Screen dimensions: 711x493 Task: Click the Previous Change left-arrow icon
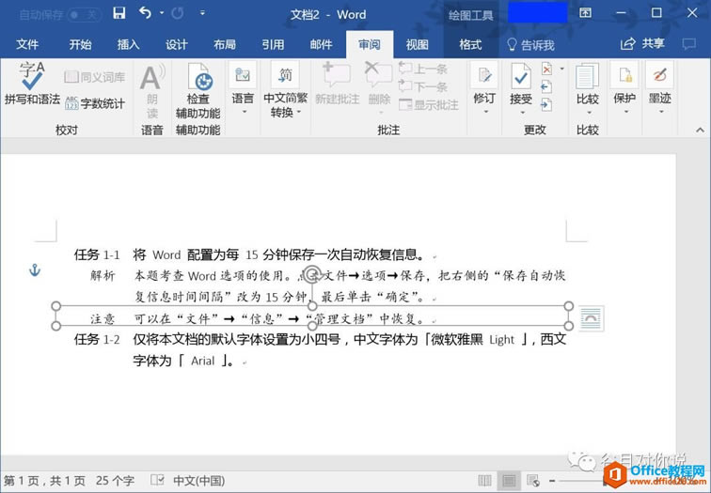546,86
